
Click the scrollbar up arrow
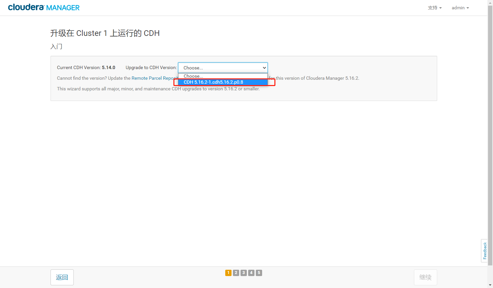(x=490, y=3)
